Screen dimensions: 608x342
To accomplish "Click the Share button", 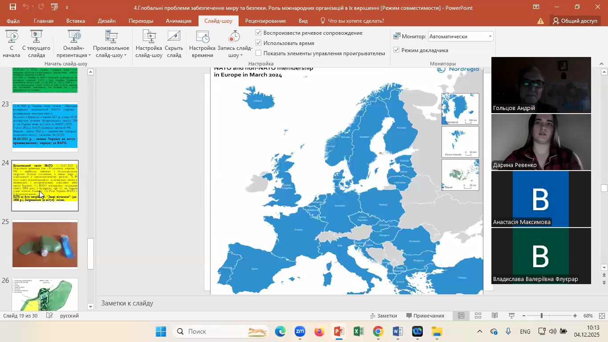I will (575, 21).
